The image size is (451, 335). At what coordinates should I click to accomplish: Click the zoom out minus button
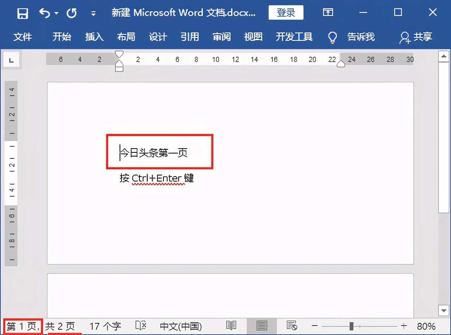(315, 326)
